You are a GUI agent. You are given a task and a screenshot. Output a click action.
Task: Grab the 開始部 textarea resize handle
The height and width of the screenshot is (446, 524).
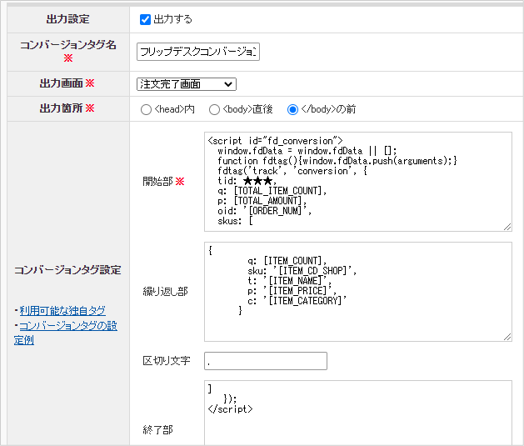pos(507,227)
